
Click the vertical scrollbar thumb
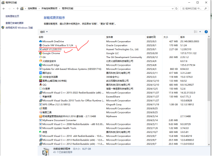tap(209, 69)
